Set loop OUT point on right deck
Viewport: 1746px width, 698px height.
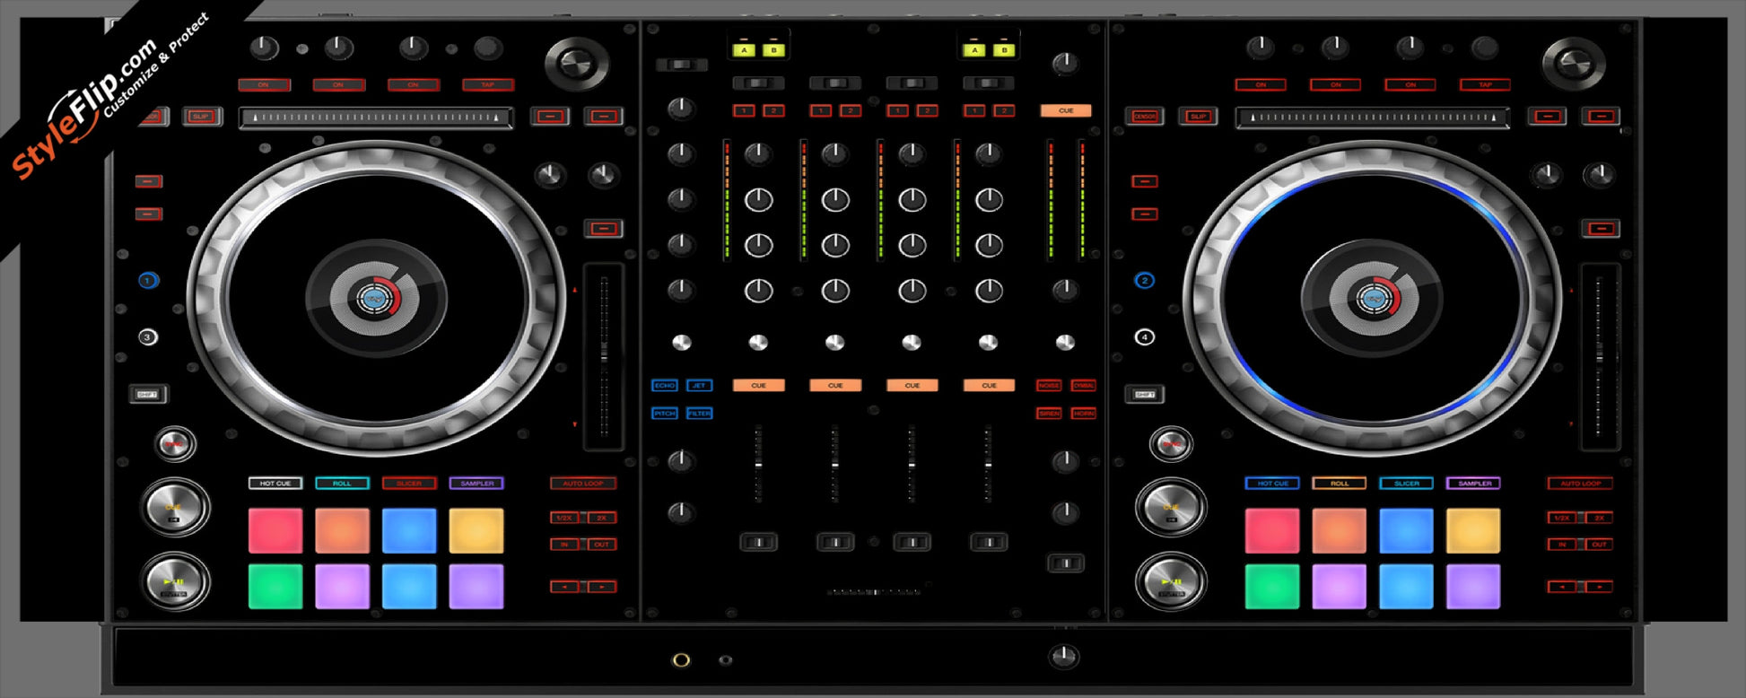1598,544
